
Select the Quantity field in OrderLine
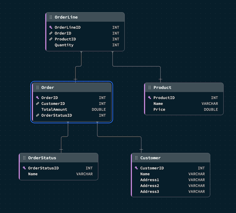[64, 45]
